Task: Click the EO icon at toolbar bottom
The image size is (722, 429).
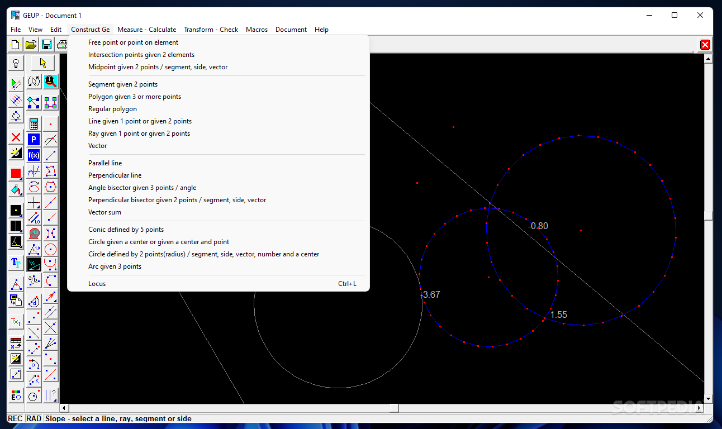Action: coord(16,395)
